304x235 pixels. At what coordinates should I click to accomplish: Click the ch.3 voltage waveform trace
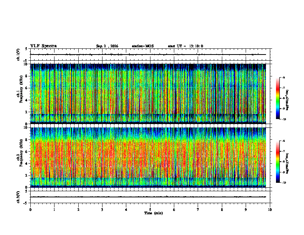pyautogui.click(x=148, y=197)
